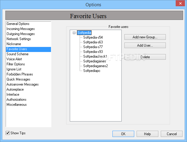This screenshot has height=142, width=187.
Task: Select Quick Messages category
Action: (28, 79)
